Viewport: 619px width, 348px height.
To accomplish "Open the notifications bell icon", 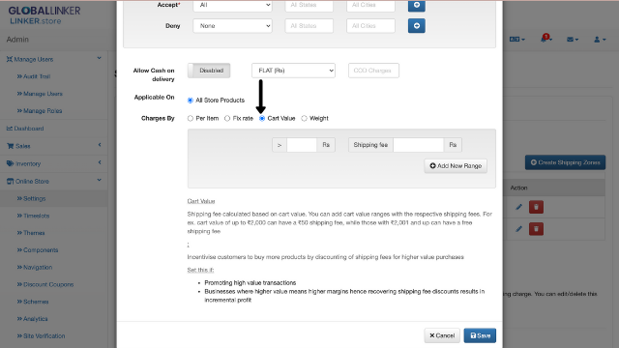I will (545, 39).
